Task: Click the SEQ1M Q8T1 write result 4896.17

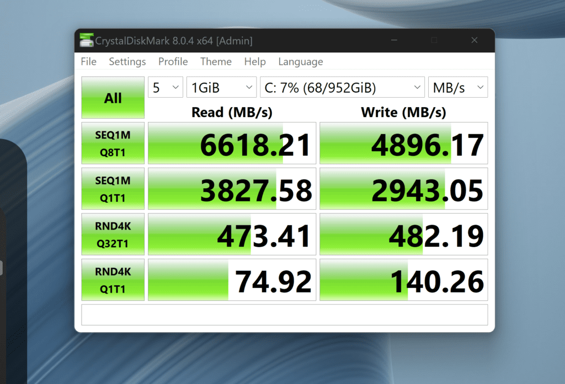Action: pyautogui.click(x=403, y=143)
